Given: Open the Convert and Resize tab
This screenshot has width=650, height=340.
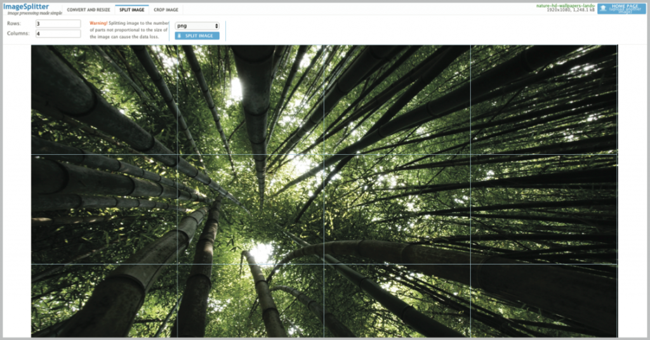Looking at the screenshot, I should click(x=88, y=10).
